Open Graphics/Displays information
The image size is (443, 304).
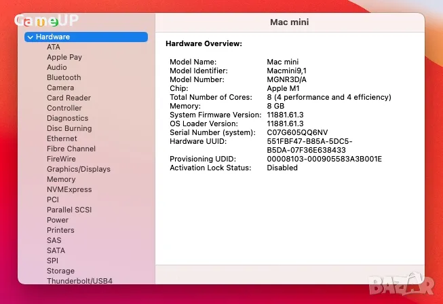pos(78,169)
